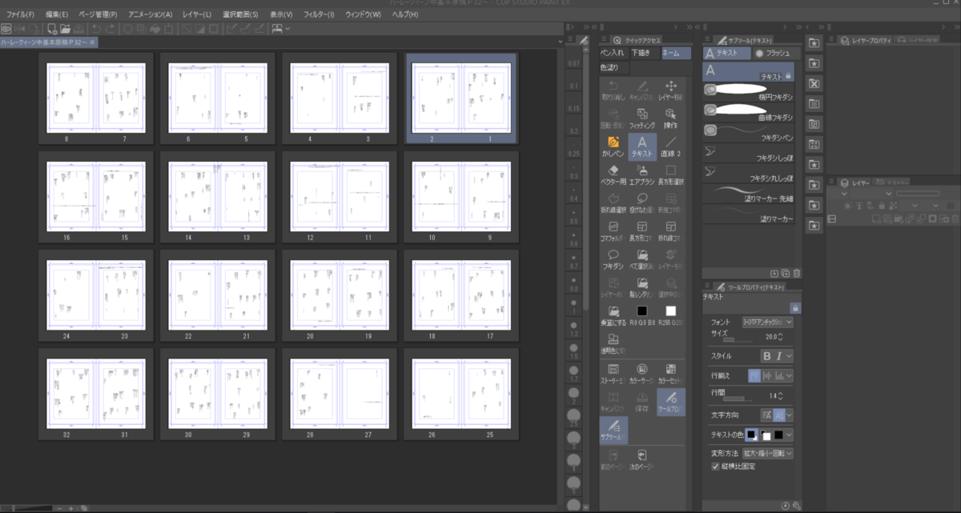The image size is (961, 513).
Task: Click the CLIP STUDIO spiral icon in toolbar
Action: [x=6, y=29]
